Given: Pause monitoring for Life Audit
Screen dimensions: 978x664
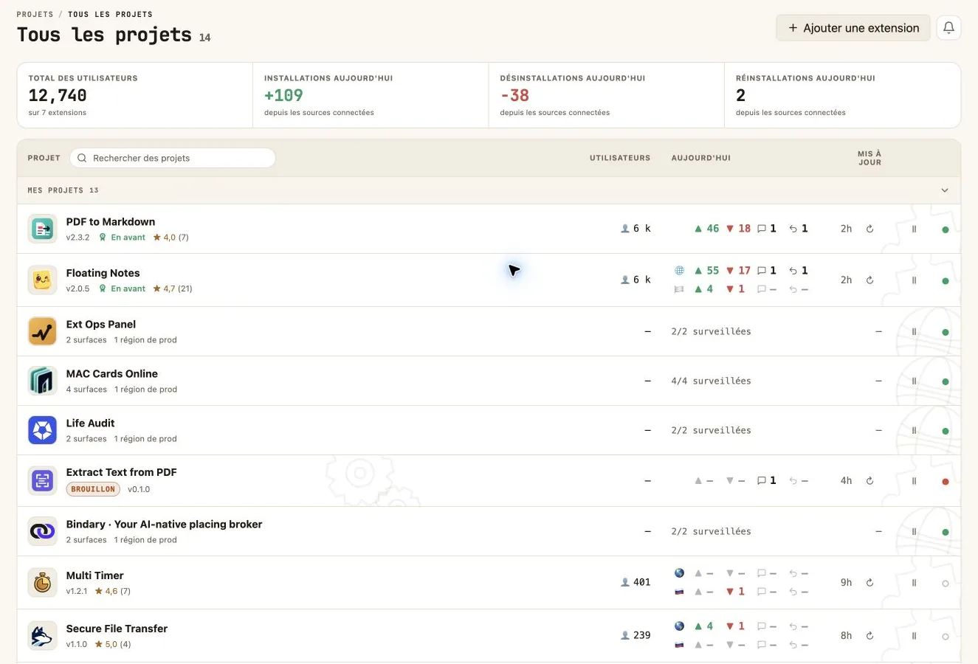Looking at the screenshot, I should pos(914,430).
